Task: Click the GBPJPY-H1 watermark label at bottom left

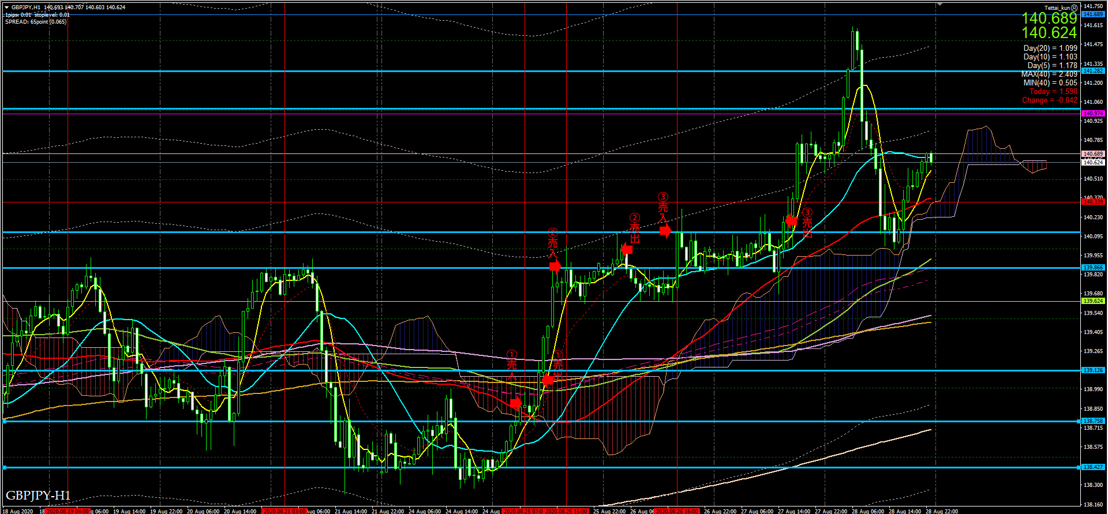Action: pos(38,496)
